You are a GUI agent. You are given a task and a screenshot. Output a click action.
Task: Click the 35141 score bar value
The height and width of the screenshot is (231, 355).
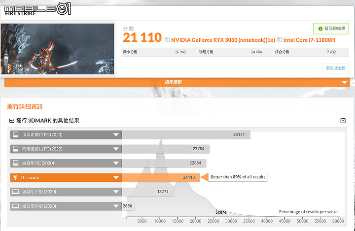(x=239, y=134)
